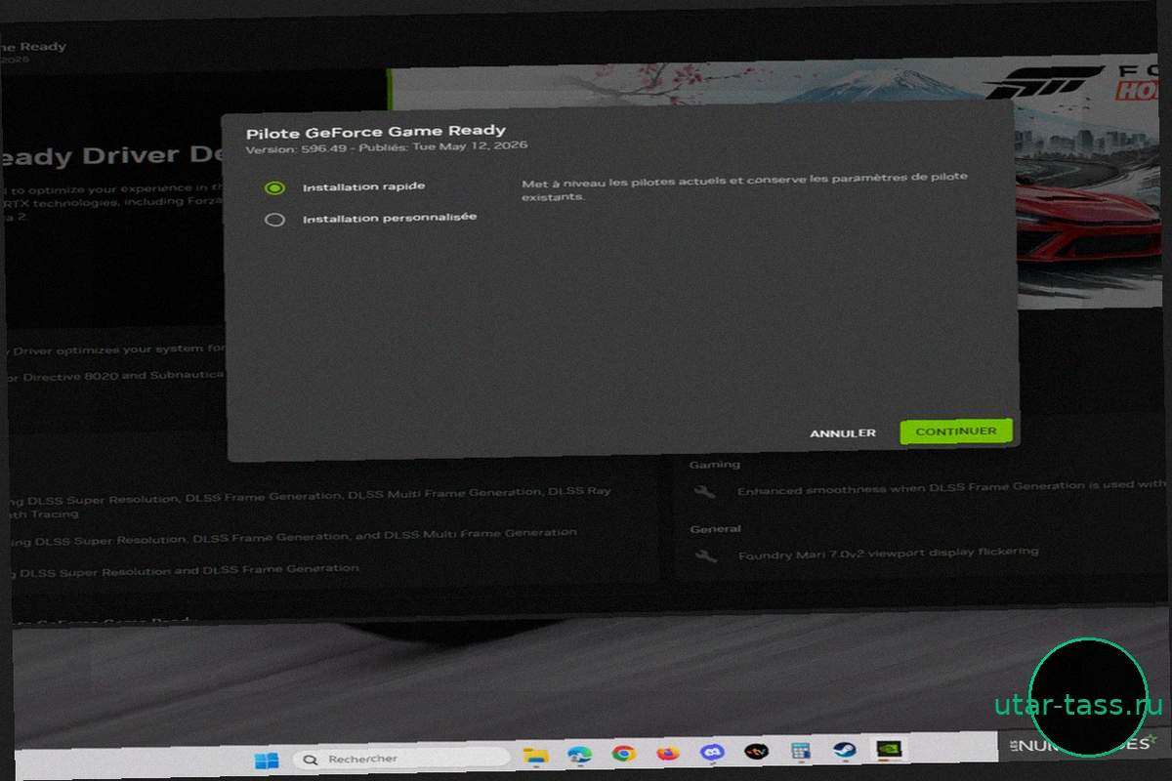1172x781 pixels.
Task: Open Google Chrome from the taskbar
Action: (x=624, y=754)
